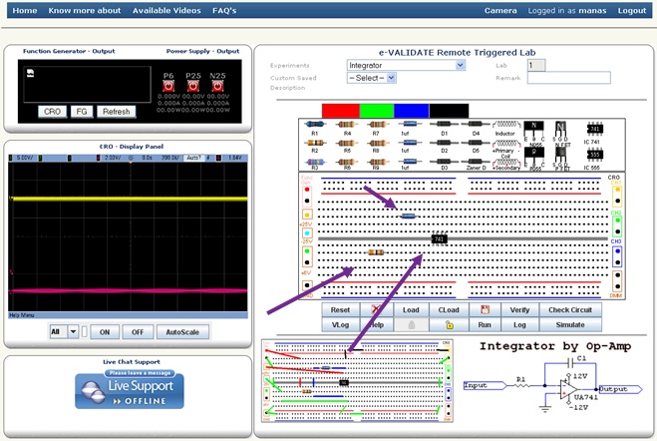The width and height of the screenshot is (657, 441).
Task: Click the CRO button under function generator
Action: click(53, 112)
